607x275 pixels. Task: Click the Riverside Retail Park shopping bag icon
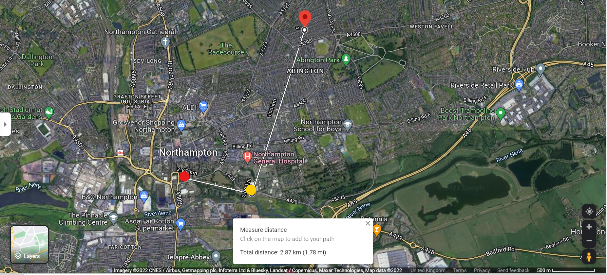click(x=519, y=85)
